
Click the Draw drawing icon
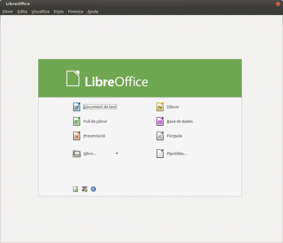160,107
